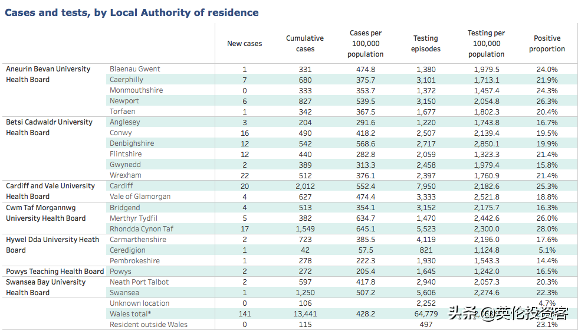Screen dimensions: 578x330
Task: Click 'Cwm Taf Morgannwg University Health Board' label
Action: click(x=46, y=213)
